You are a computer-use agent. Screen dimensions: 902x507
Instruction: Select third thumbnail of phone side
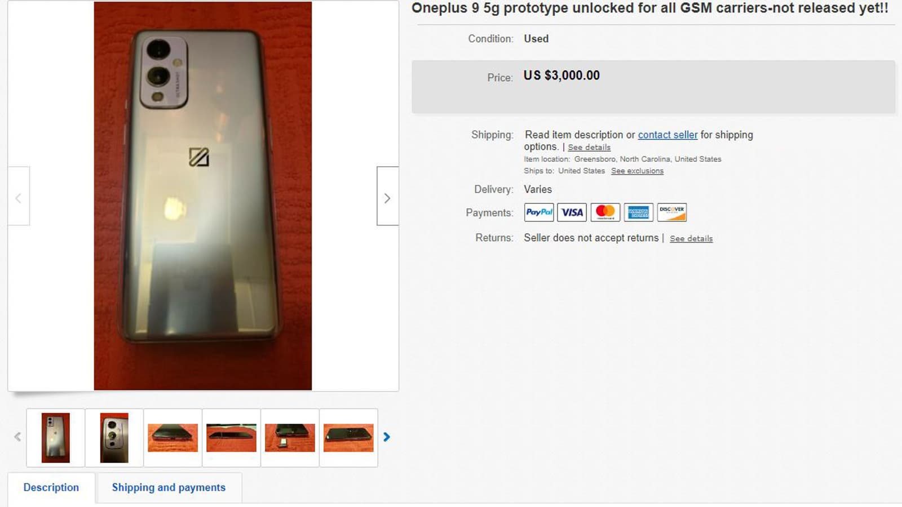[173, 438]
